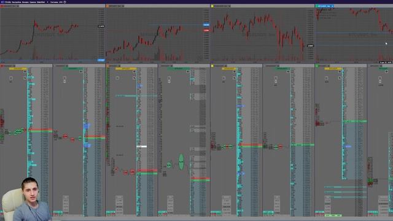Open the first menu item right of the logo
Viewport: 393px width, 221px height.
click(7, 2)
